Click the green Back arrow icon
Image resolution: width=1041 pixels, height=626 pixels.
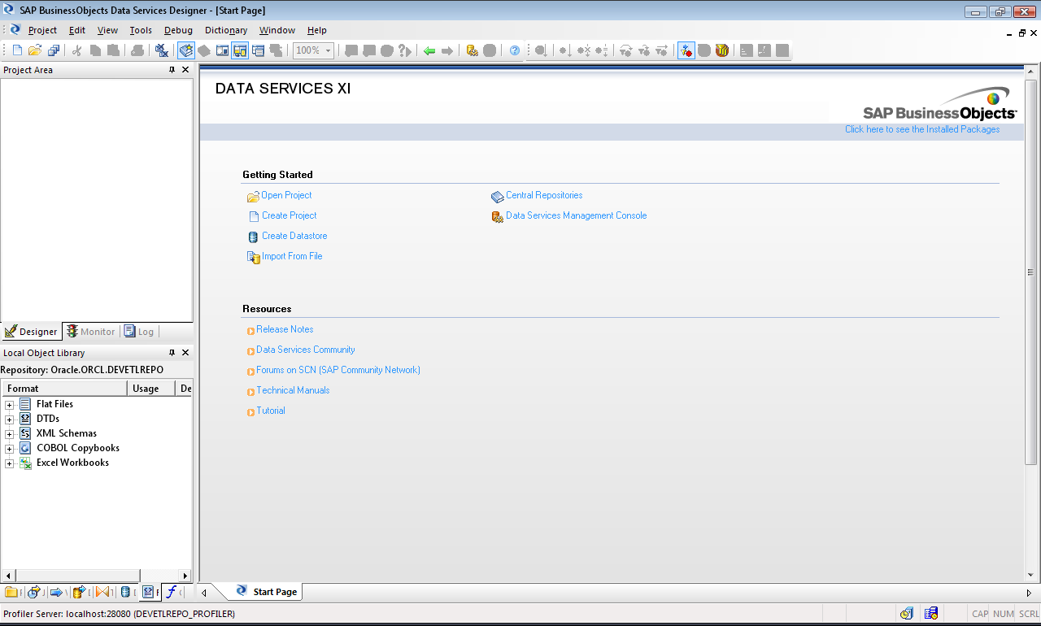click(x=429, y=50)
